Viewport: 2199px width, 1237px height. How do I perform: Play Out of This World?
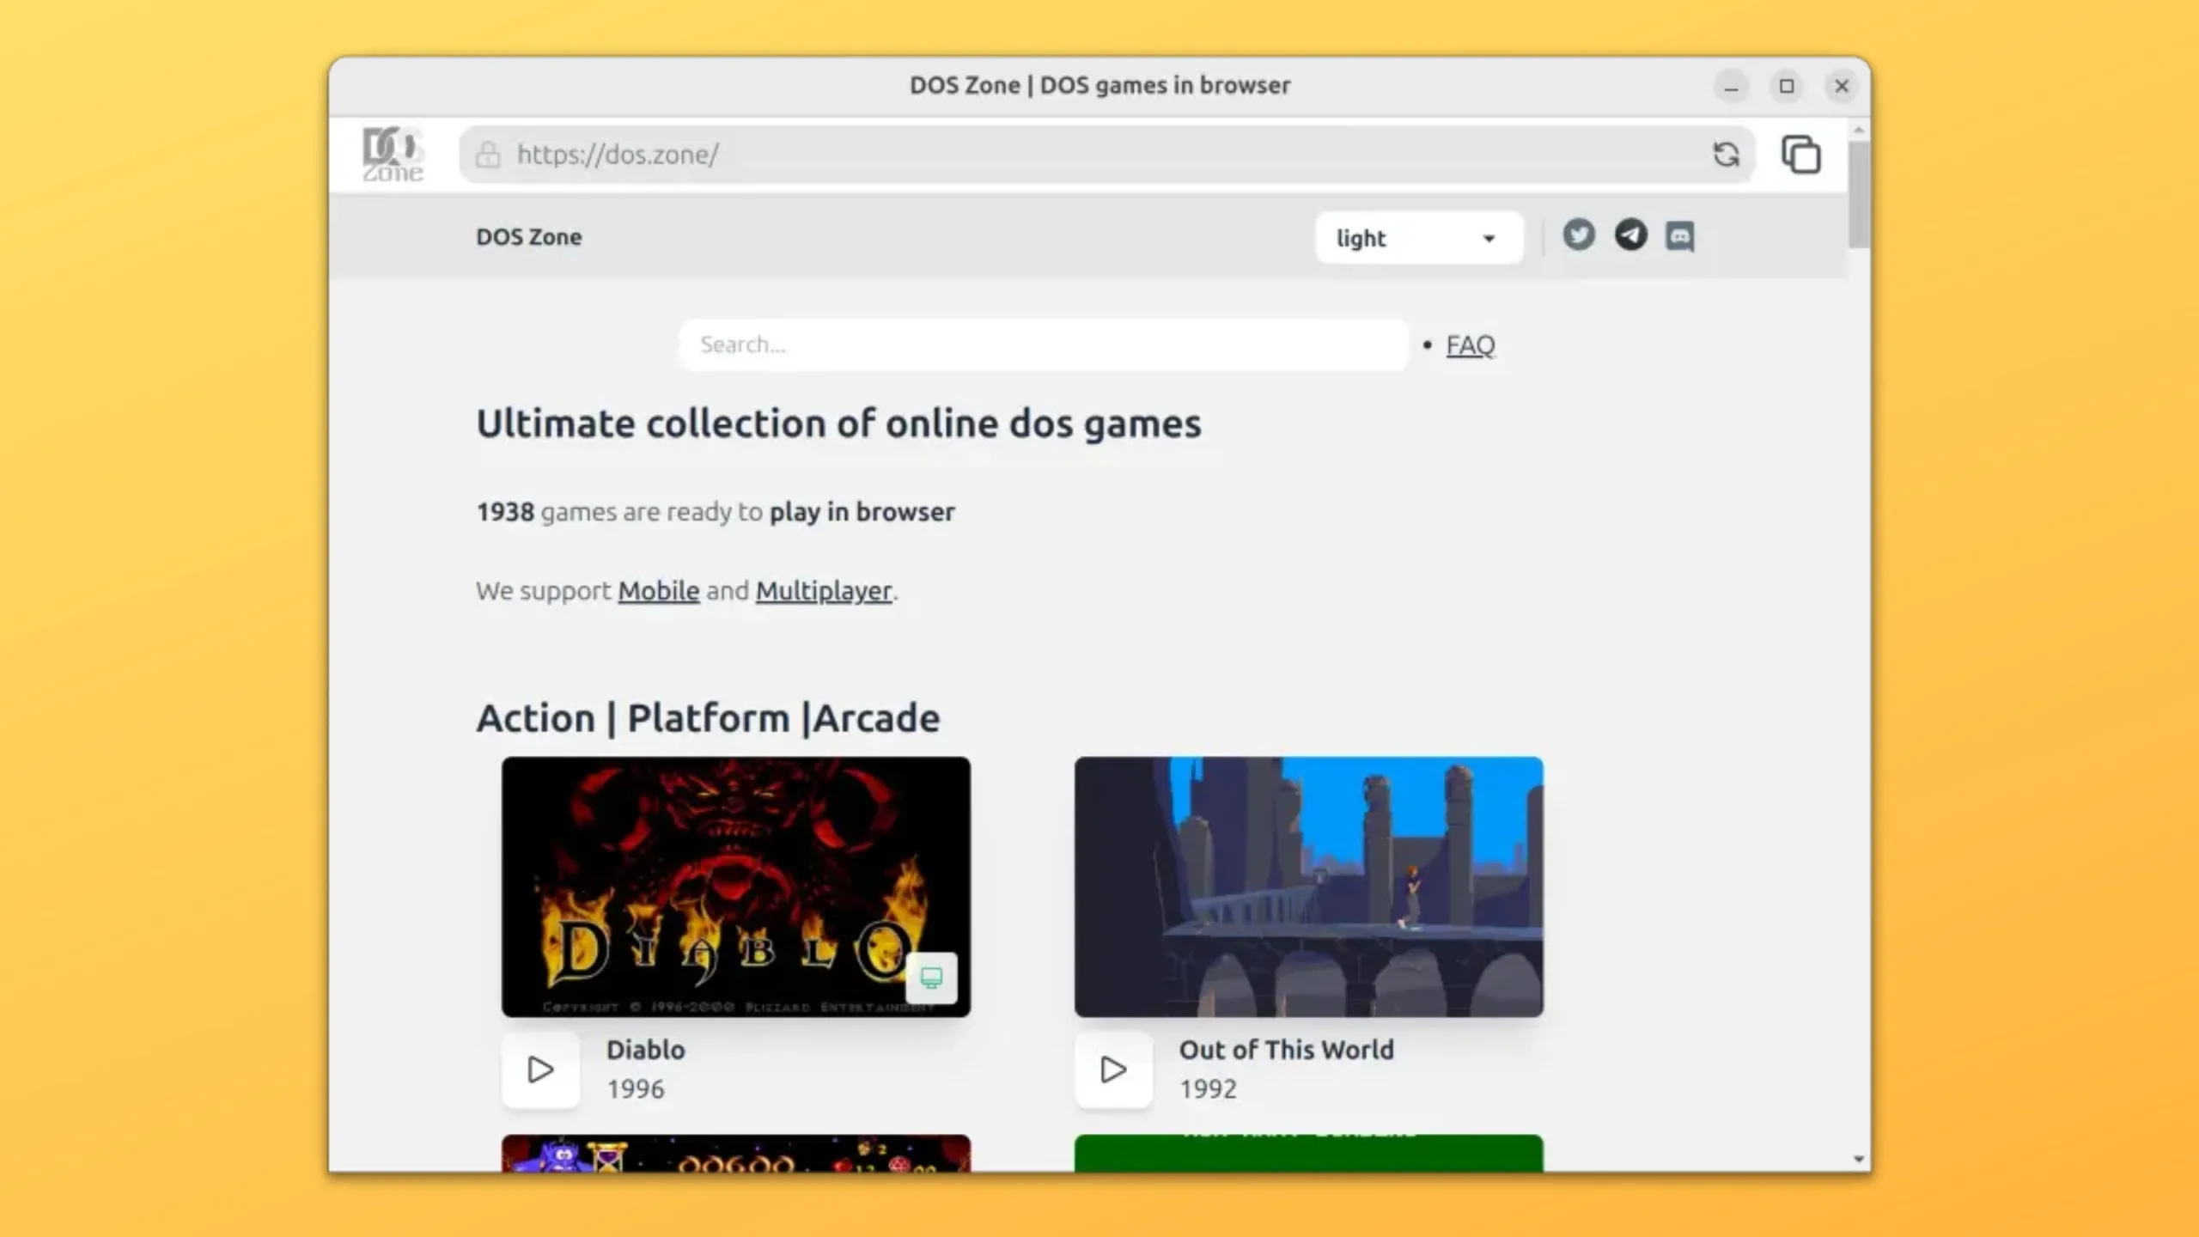pyautogui.click(x=1113, y=1069)
